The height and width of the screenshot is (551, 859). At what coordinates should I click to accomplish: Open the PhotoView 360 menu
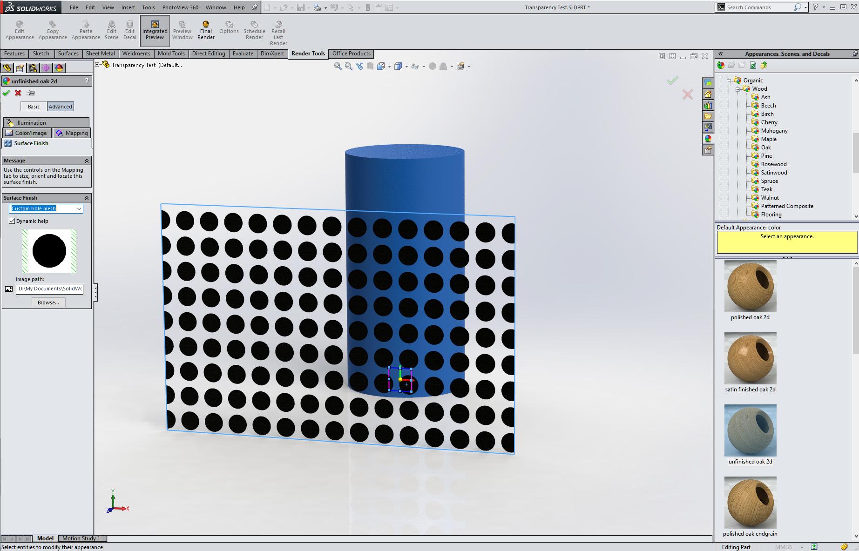[180, 7]
